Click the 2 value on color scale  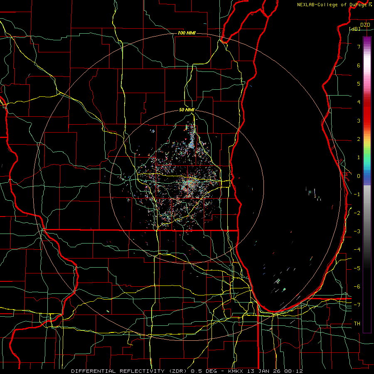[x=359, y=139]
